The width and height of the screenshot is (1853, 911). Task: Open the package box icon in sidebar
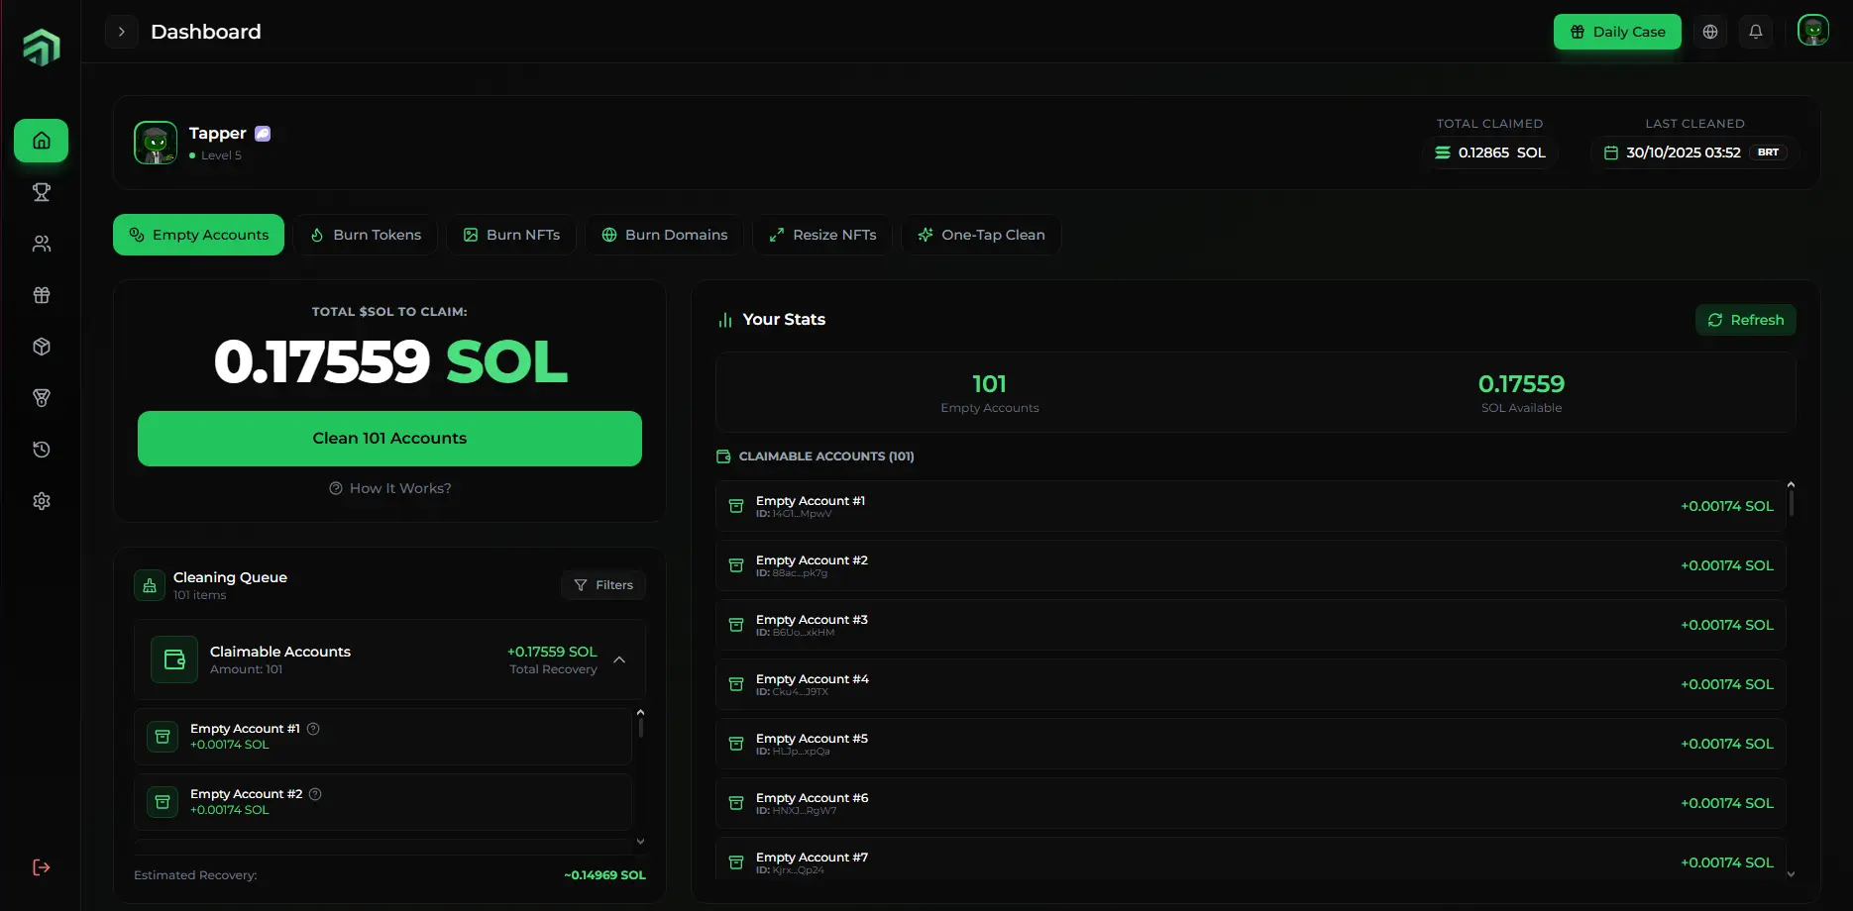click(41, 347)
